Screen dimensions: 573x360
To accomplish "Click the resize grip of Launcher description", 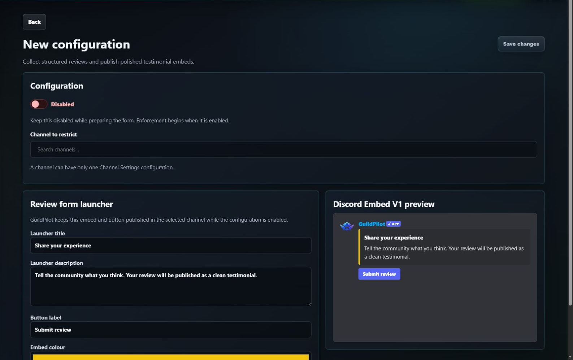I will [x=309, y=304].
